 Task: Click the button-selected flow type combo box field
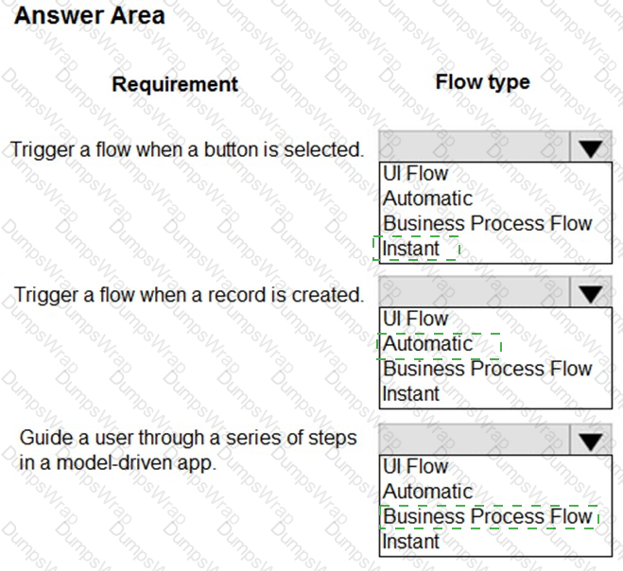coord(475,148)
